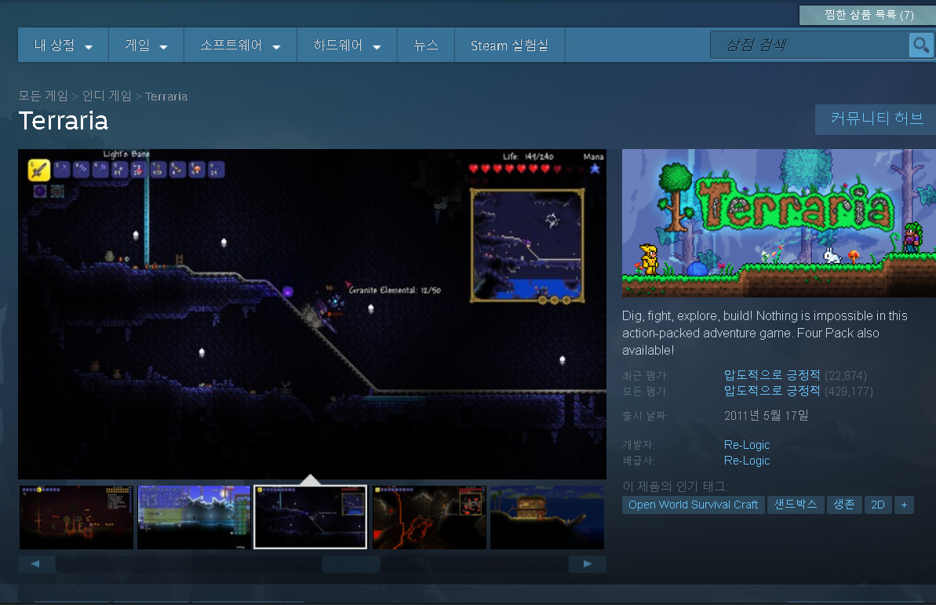Select the 생존 tag
Image resolution: width=936 pixels, height=605 pixels.
(x=844, y=505)
